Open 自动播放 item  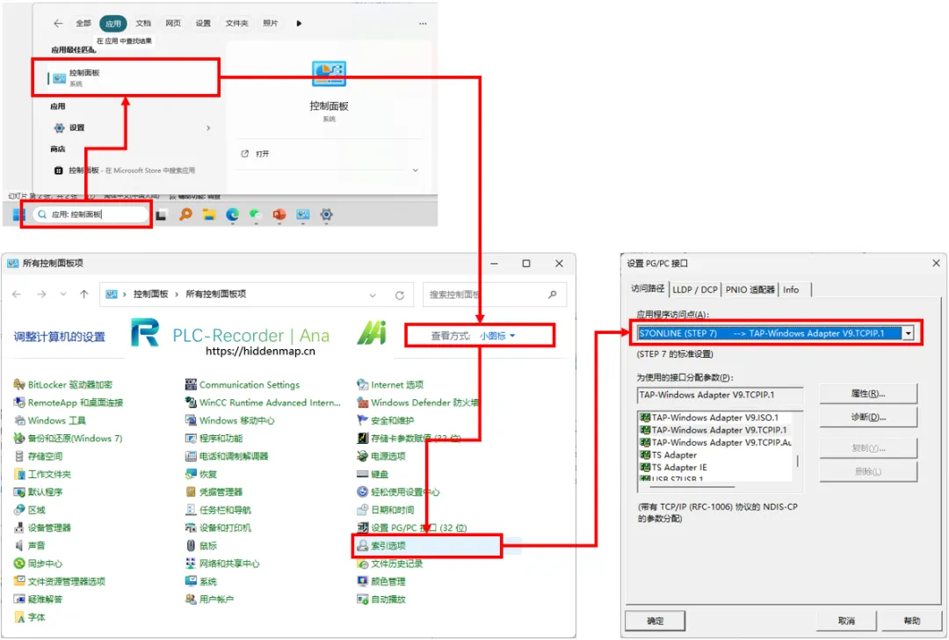[381, 600]
